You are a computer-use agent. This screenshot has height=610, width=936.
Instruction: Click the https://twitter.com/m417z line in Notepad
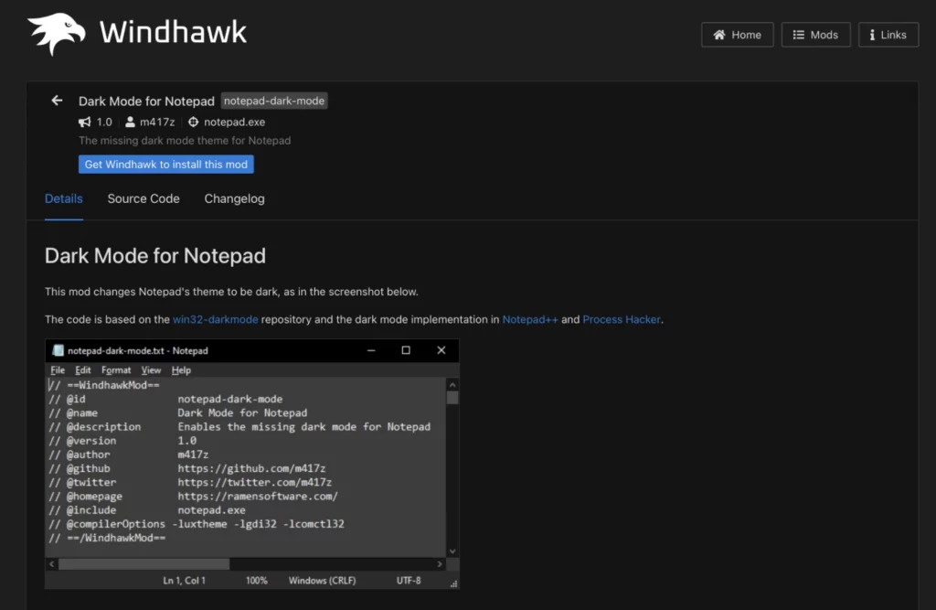(254, 482)
